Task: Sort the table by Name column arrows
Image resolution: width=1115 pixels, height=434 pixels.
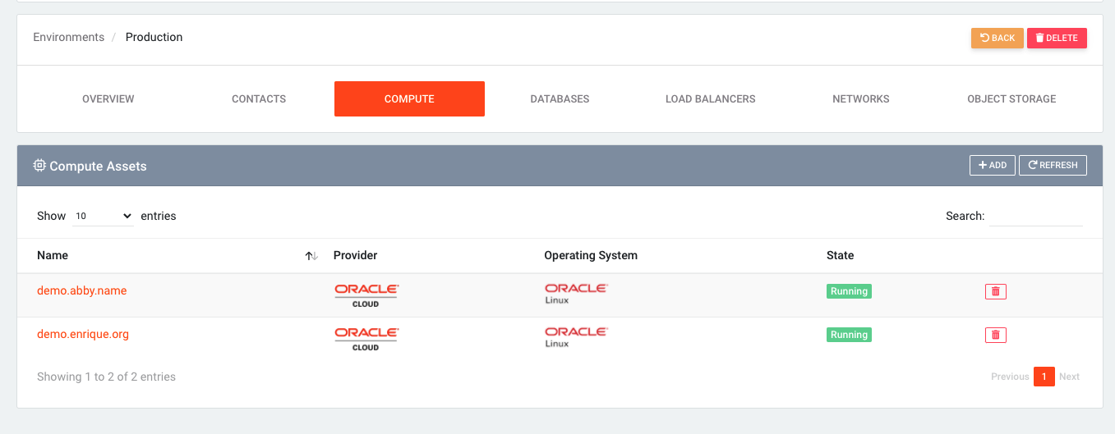Action: (x=311, y=256)
